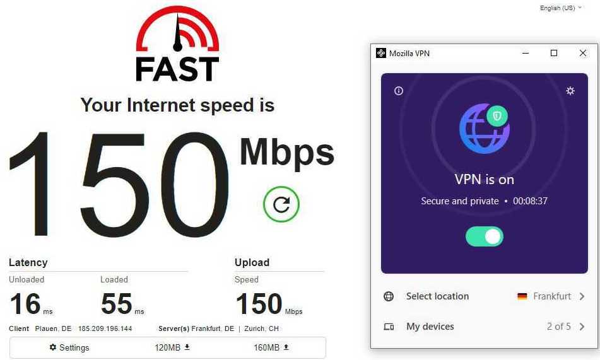Click the upload icon next to 160MB

tap(286, 347)
